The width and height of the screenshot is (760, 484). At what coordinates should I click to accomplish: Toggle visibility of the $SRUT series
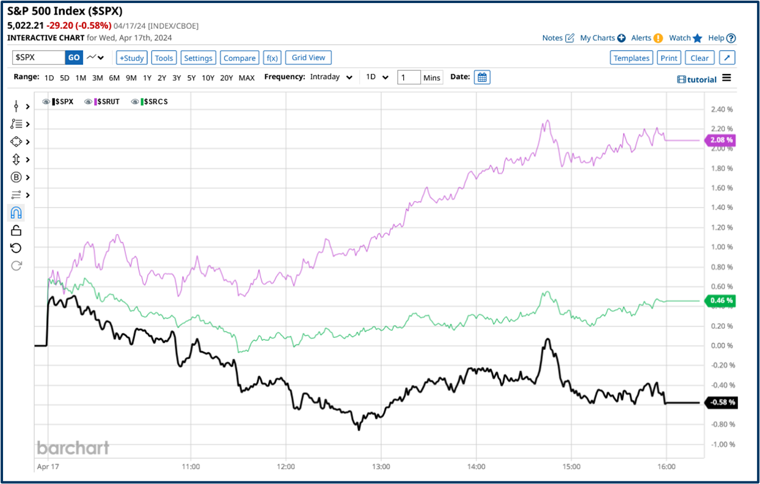pyautogui.click(x=89, y=101)
